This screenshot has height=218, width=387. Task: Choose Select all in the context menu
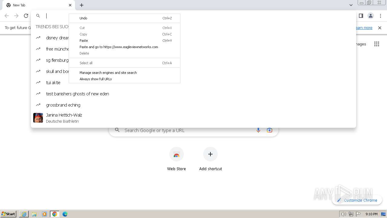(125, 63)
